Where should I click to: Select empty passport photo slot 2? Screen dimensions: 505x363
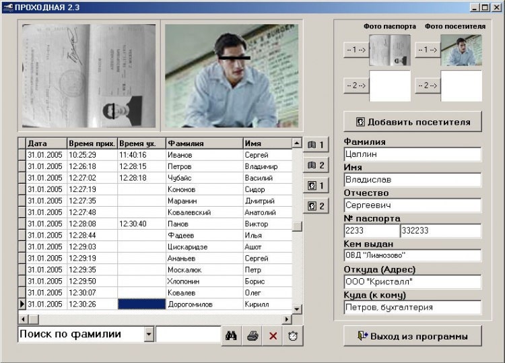(390, 86)
